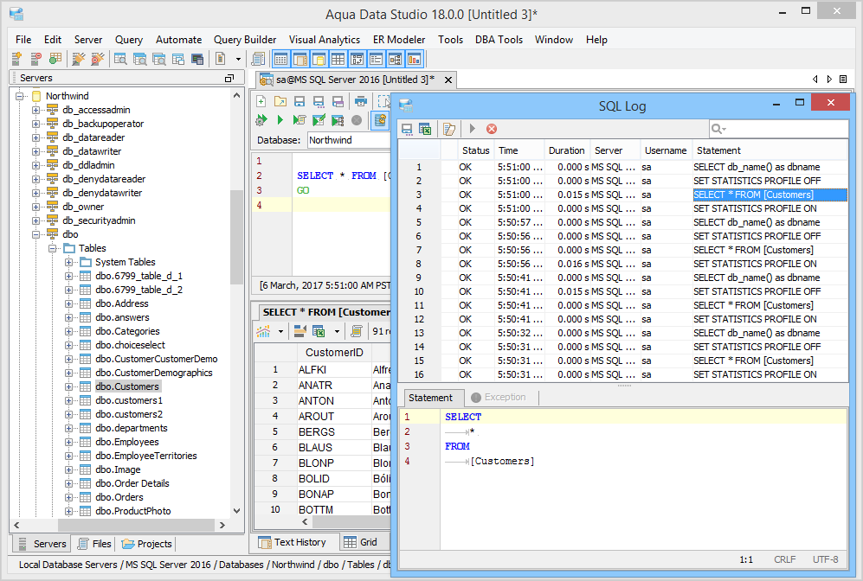
Task: Click the bar chart toggle in main toolbar
Action: (414, 59)
